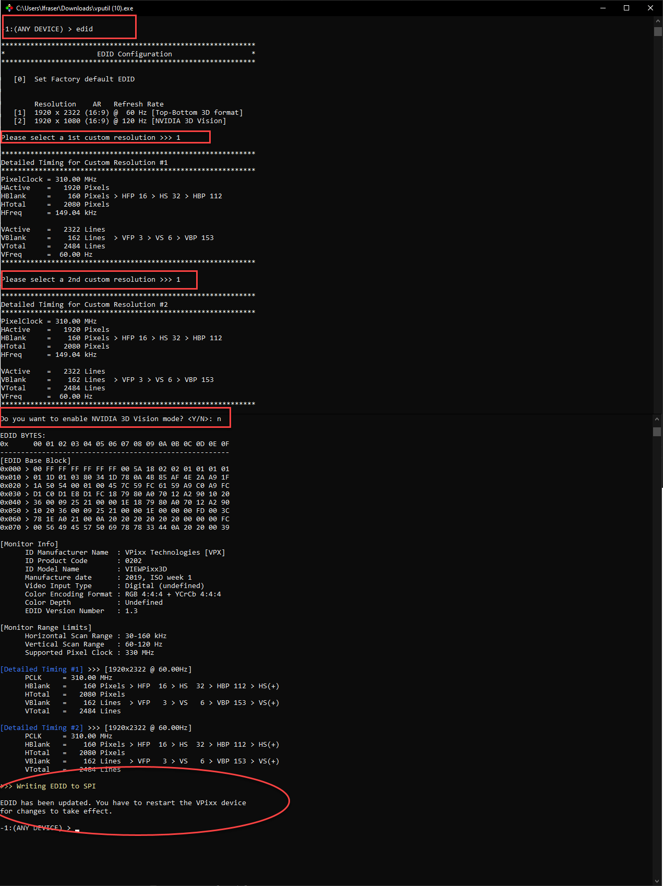Click the '[Monitor Range Limits]' section heading
Viewport: 663px width, 886px height.
pos(46,628)
